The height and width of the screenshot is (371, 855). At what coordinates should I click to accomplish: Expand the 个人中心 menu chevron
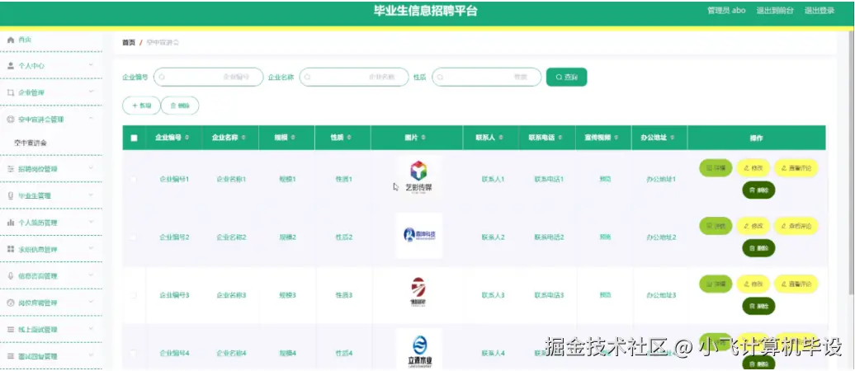click(91, 65)
